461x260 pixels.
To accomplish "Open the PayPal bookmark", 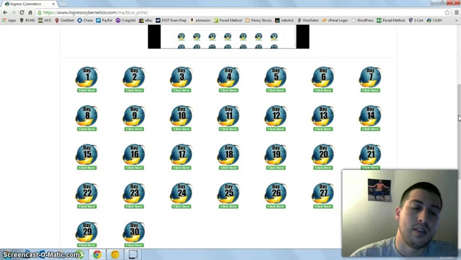I will [x=104, y=21].
